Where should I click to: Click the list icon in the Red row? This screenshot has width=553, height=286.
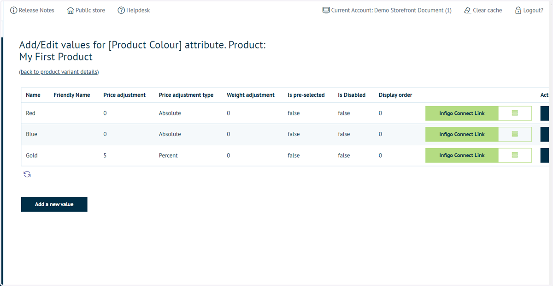(515, 113)
